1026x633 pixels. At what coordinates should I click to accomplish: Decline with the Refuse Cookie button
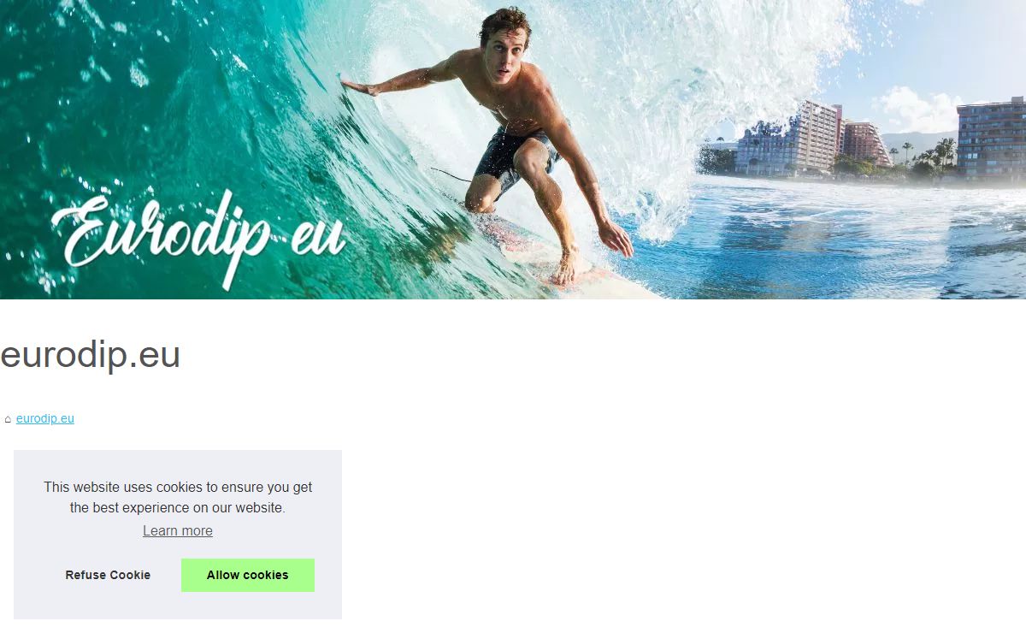tap(108, 575)
